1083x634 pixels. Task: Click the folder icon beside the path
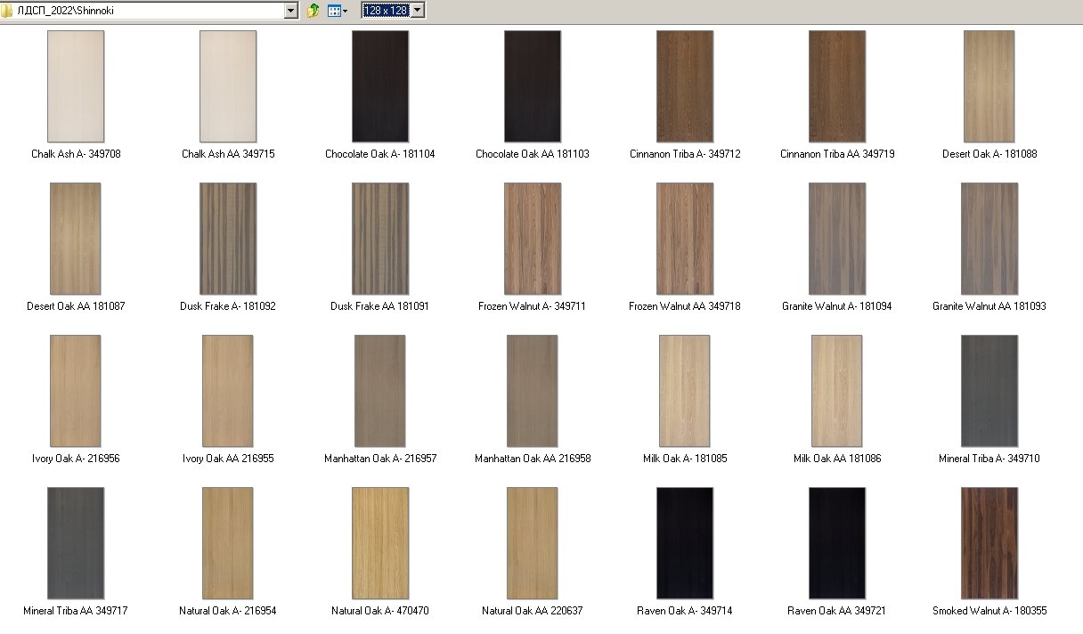coord(8,11)
